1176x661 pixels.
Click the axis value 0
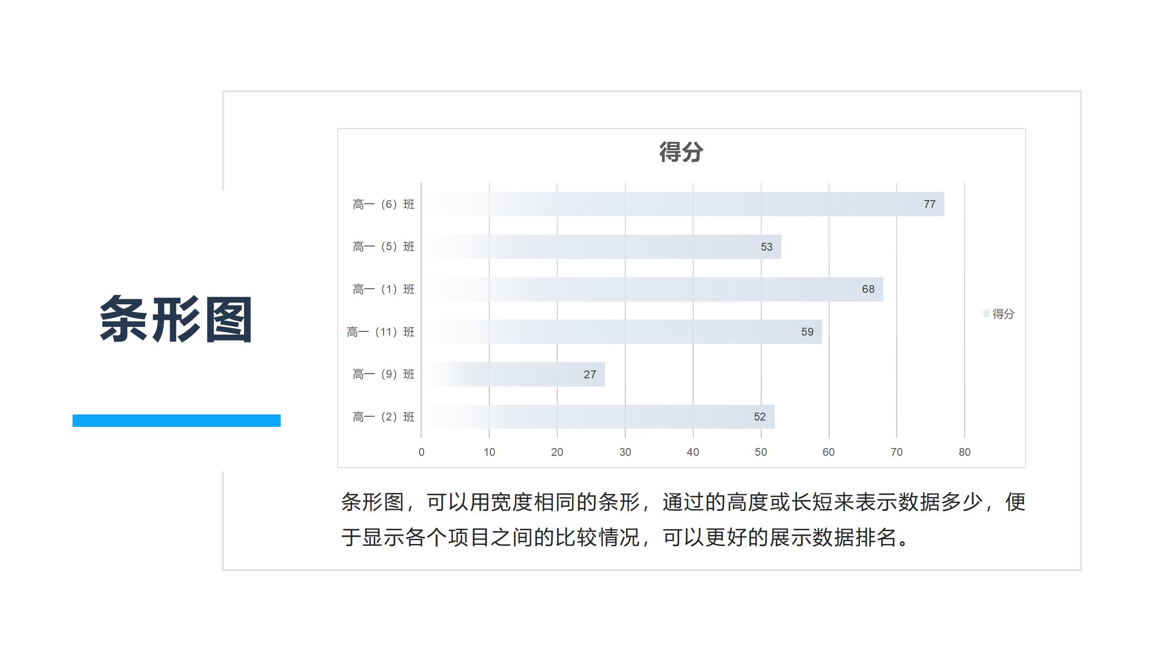click(421, 452)
